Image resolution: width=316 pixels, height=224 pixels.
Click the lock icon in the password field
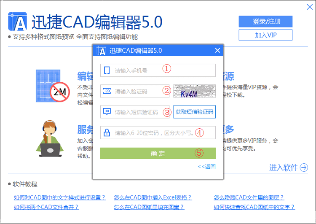point(107,132)
